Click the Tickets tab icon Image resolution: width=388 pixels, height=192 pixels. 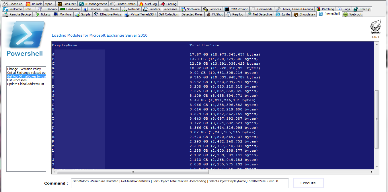pos(37,14)
